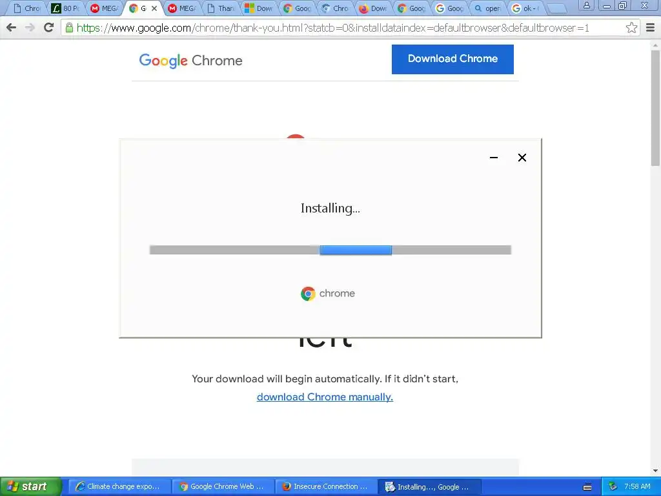Click 'Your download will begin automatically' text

(x=325, y=378)
